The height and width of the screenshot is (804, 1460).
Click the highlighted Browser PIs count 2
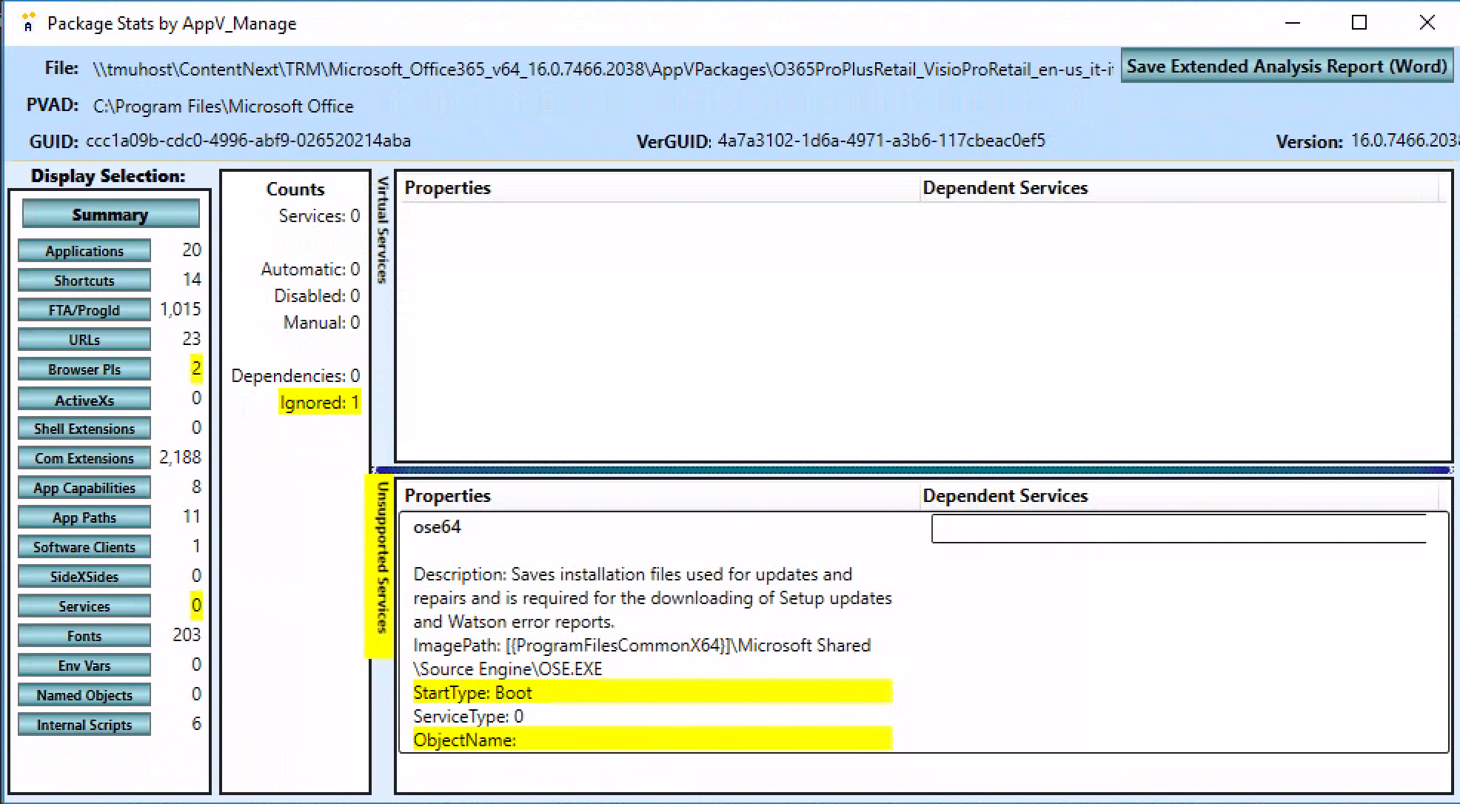[x=196, y=369]
